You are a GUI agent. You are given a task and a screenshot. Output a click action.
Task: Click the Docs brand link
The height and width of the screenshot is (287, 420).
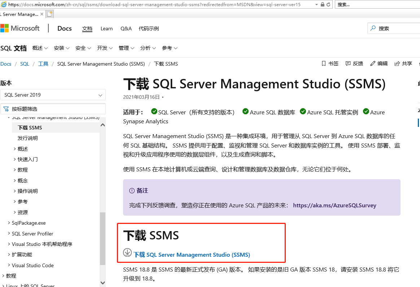[x=65, y=28]
